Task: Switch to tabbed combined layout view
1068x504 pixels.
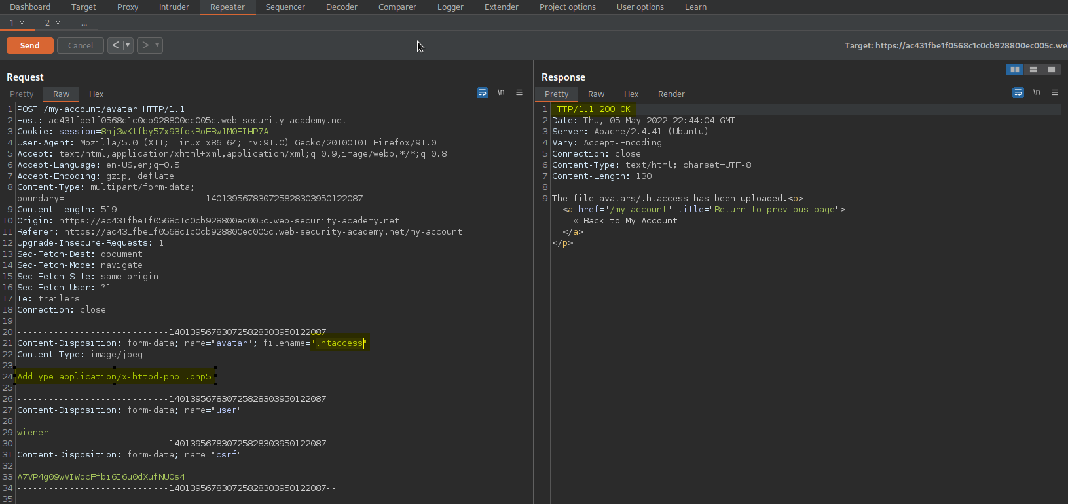Action: (1052, 69)
